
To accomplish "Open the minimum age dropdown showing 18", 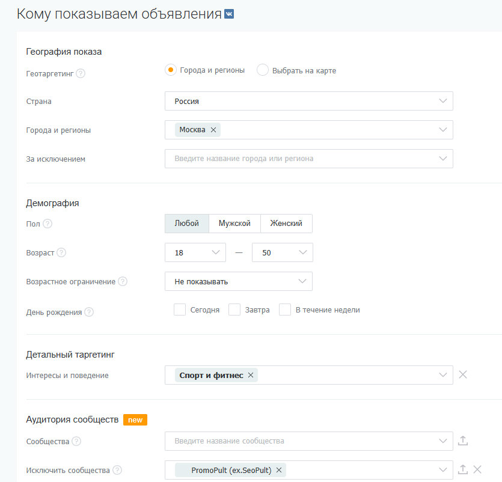I will point(195,252).
